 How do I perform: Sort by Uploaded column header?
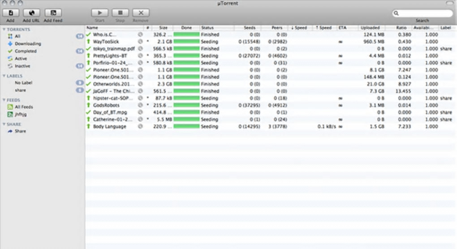[371, 28]
